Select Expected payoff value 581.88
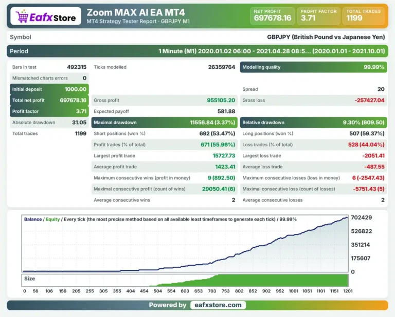Image resolution: width=395 pixels, height=317 pixels. tap(226, 111)
